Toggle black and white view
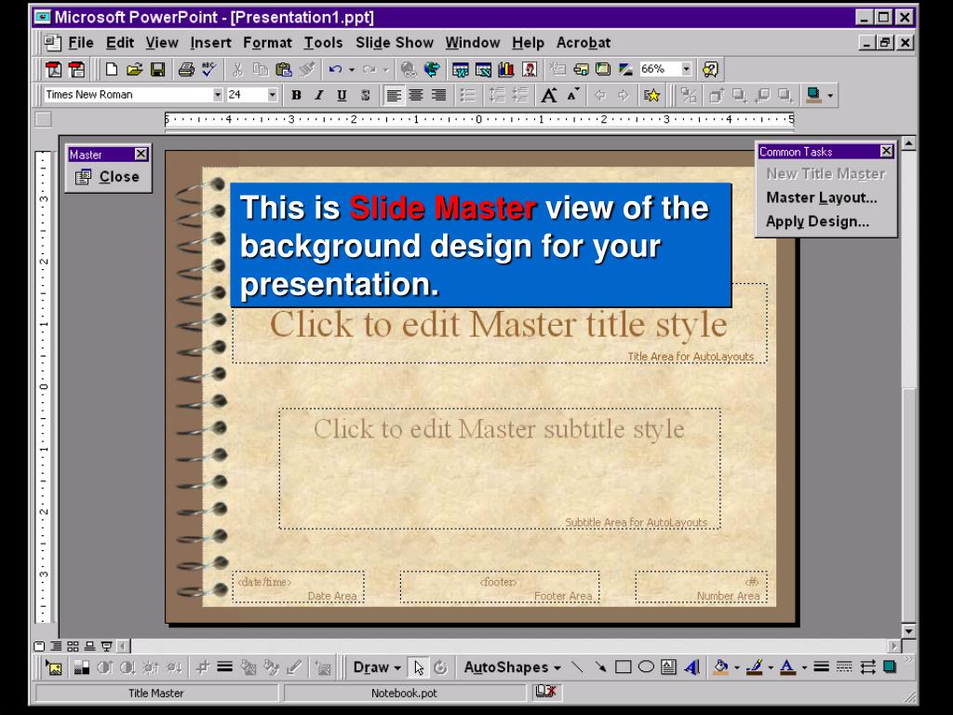The height and width of the screenshot is (715, 953). (x=625, y=69)
